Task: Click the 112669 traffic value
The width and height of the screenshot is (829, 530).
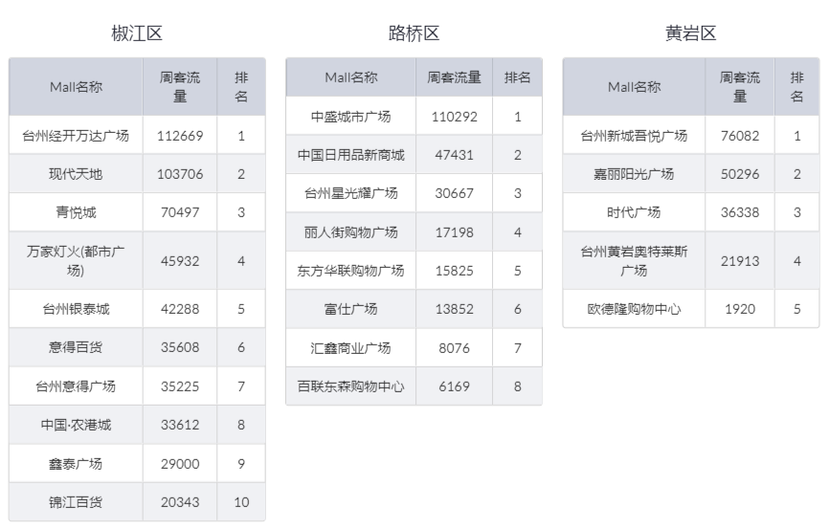Action: [180, 136]
